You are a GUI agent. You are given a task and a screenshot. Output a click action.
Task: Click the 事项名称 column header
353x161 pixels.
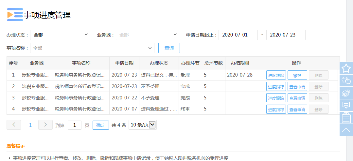point(81,63)
